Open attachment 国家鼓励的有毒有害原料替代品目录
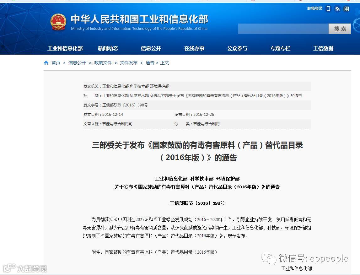Screen dimensions: 360x275 [161, 252]
